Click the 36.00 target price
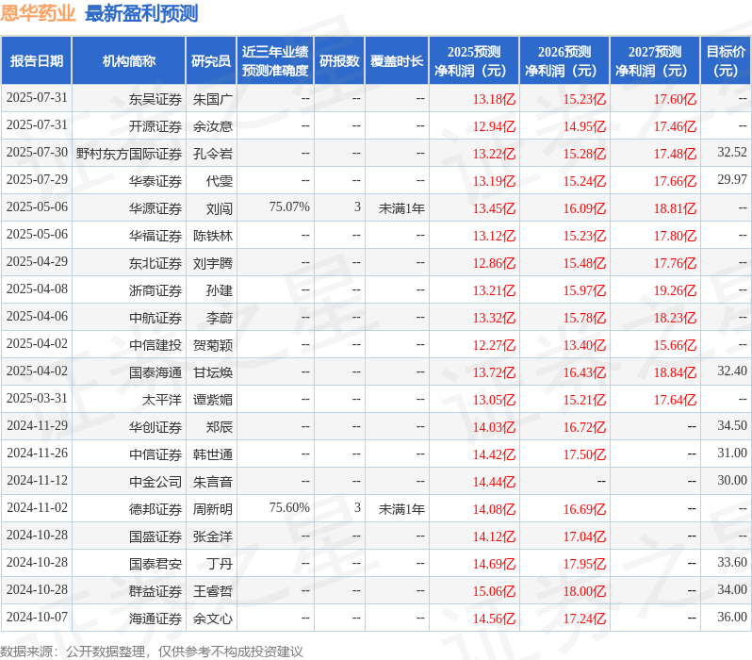752x660 pixels. [732, 618]
